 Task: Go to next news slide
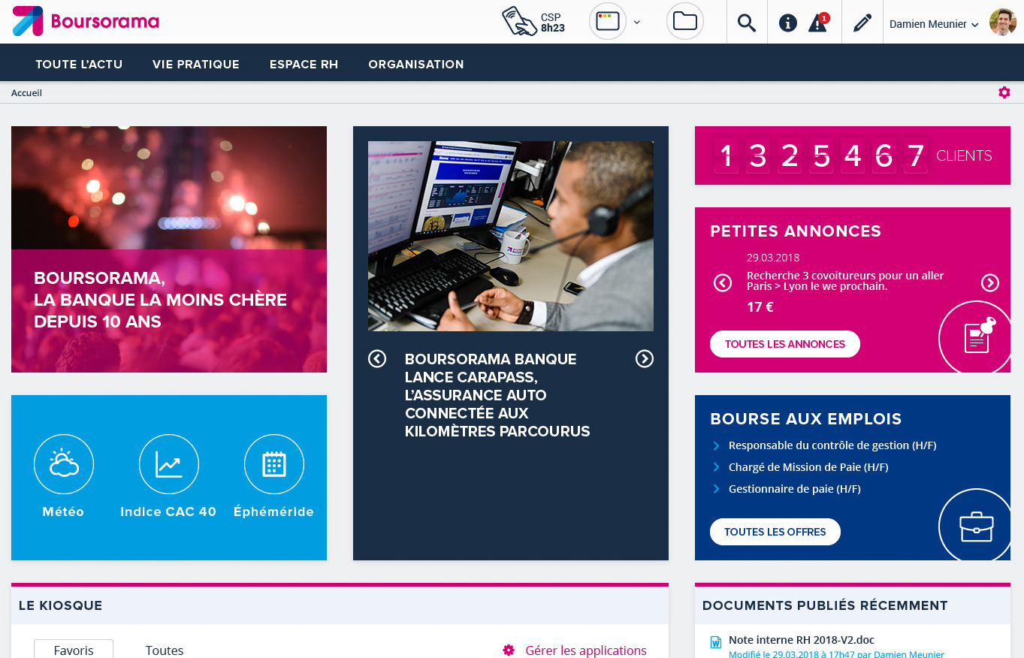click(645, 359)
